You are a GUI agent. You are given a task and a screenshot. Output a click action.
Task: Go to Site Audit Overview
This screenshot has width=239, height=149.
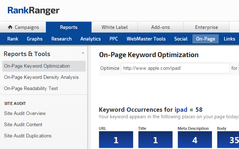tap(25, 114)
